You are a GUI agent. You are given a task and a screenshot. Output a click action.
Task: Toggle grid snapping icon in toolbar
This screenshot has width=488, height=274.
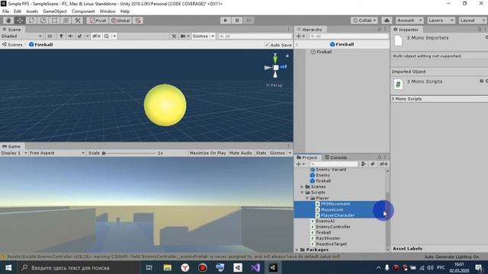click(x=138, y=21)
